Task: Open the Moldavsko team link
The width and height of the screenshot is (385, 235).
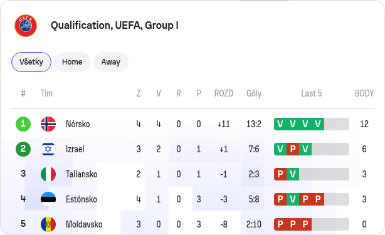Action: [84, 224]
